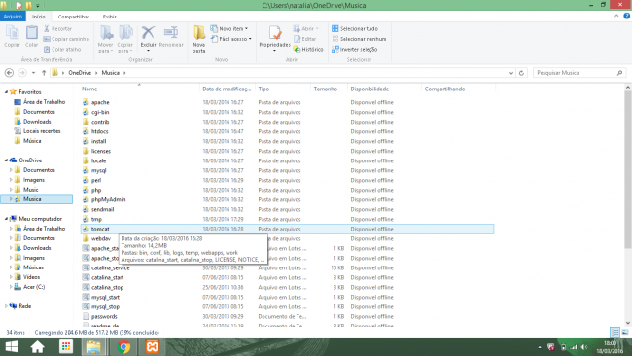
Task: Refresh the current folder view
Action: [521, 73]
